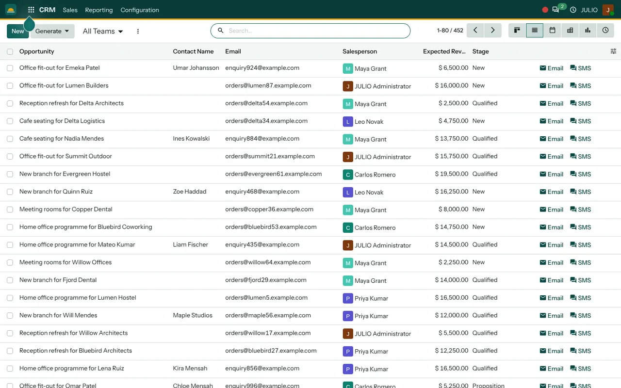Send SMS for Office fit-out for Lumen Builders
Screen dimensions: 621x388
pos(581,86)
